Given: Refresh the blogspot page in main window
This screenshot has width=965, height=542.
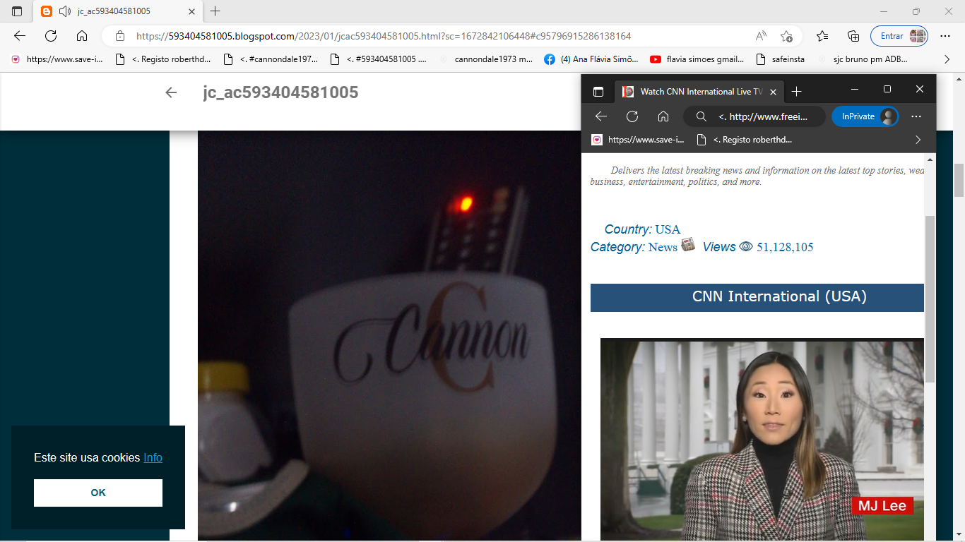Looking at the screenshot, I should (x=51, y=36).
